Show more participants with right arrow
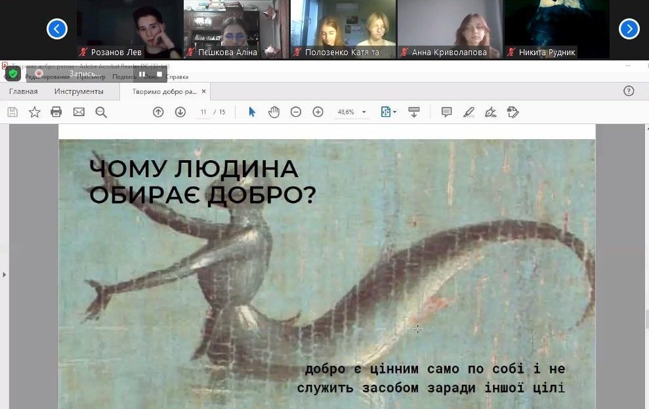The image size is (649, 409). click(x=629, y=29)
